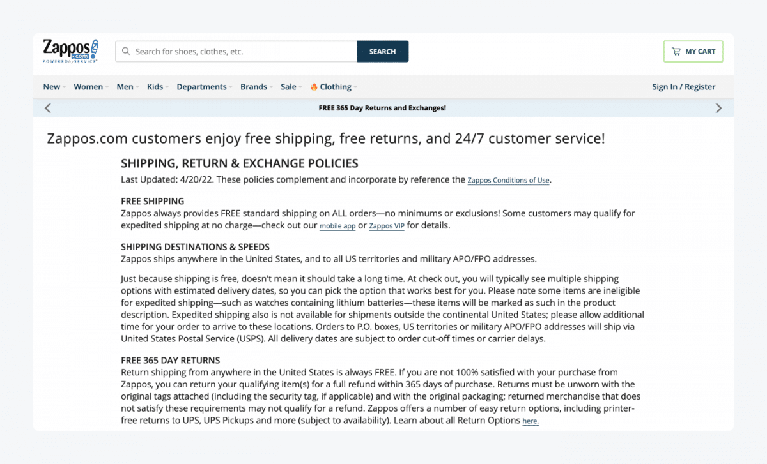Viewport: 767px width, 464px height.
Task: Expand the Departments dropdown menu
Action: pos(201,86)
